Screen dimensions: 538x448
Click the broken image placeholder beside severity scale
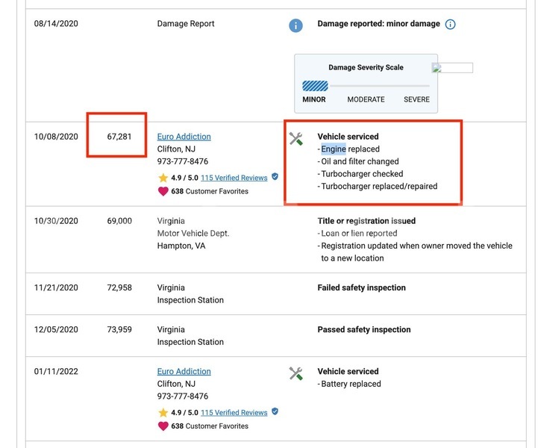point(452,68)
